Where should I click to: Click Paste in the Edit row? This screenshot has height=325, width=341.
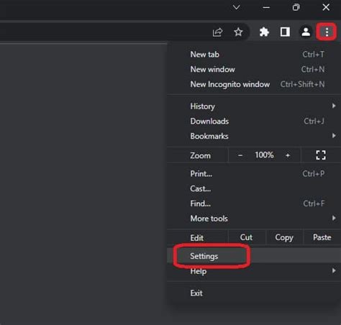[322, 237]
